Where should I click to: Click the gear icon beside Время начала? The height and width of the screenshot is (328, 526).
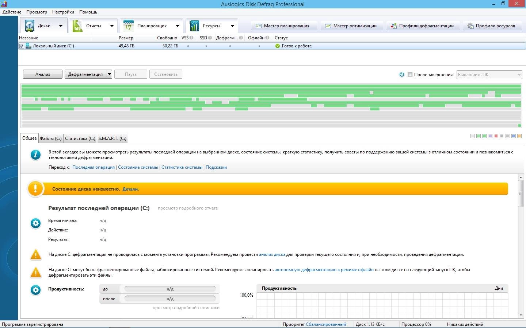point(35,223)
